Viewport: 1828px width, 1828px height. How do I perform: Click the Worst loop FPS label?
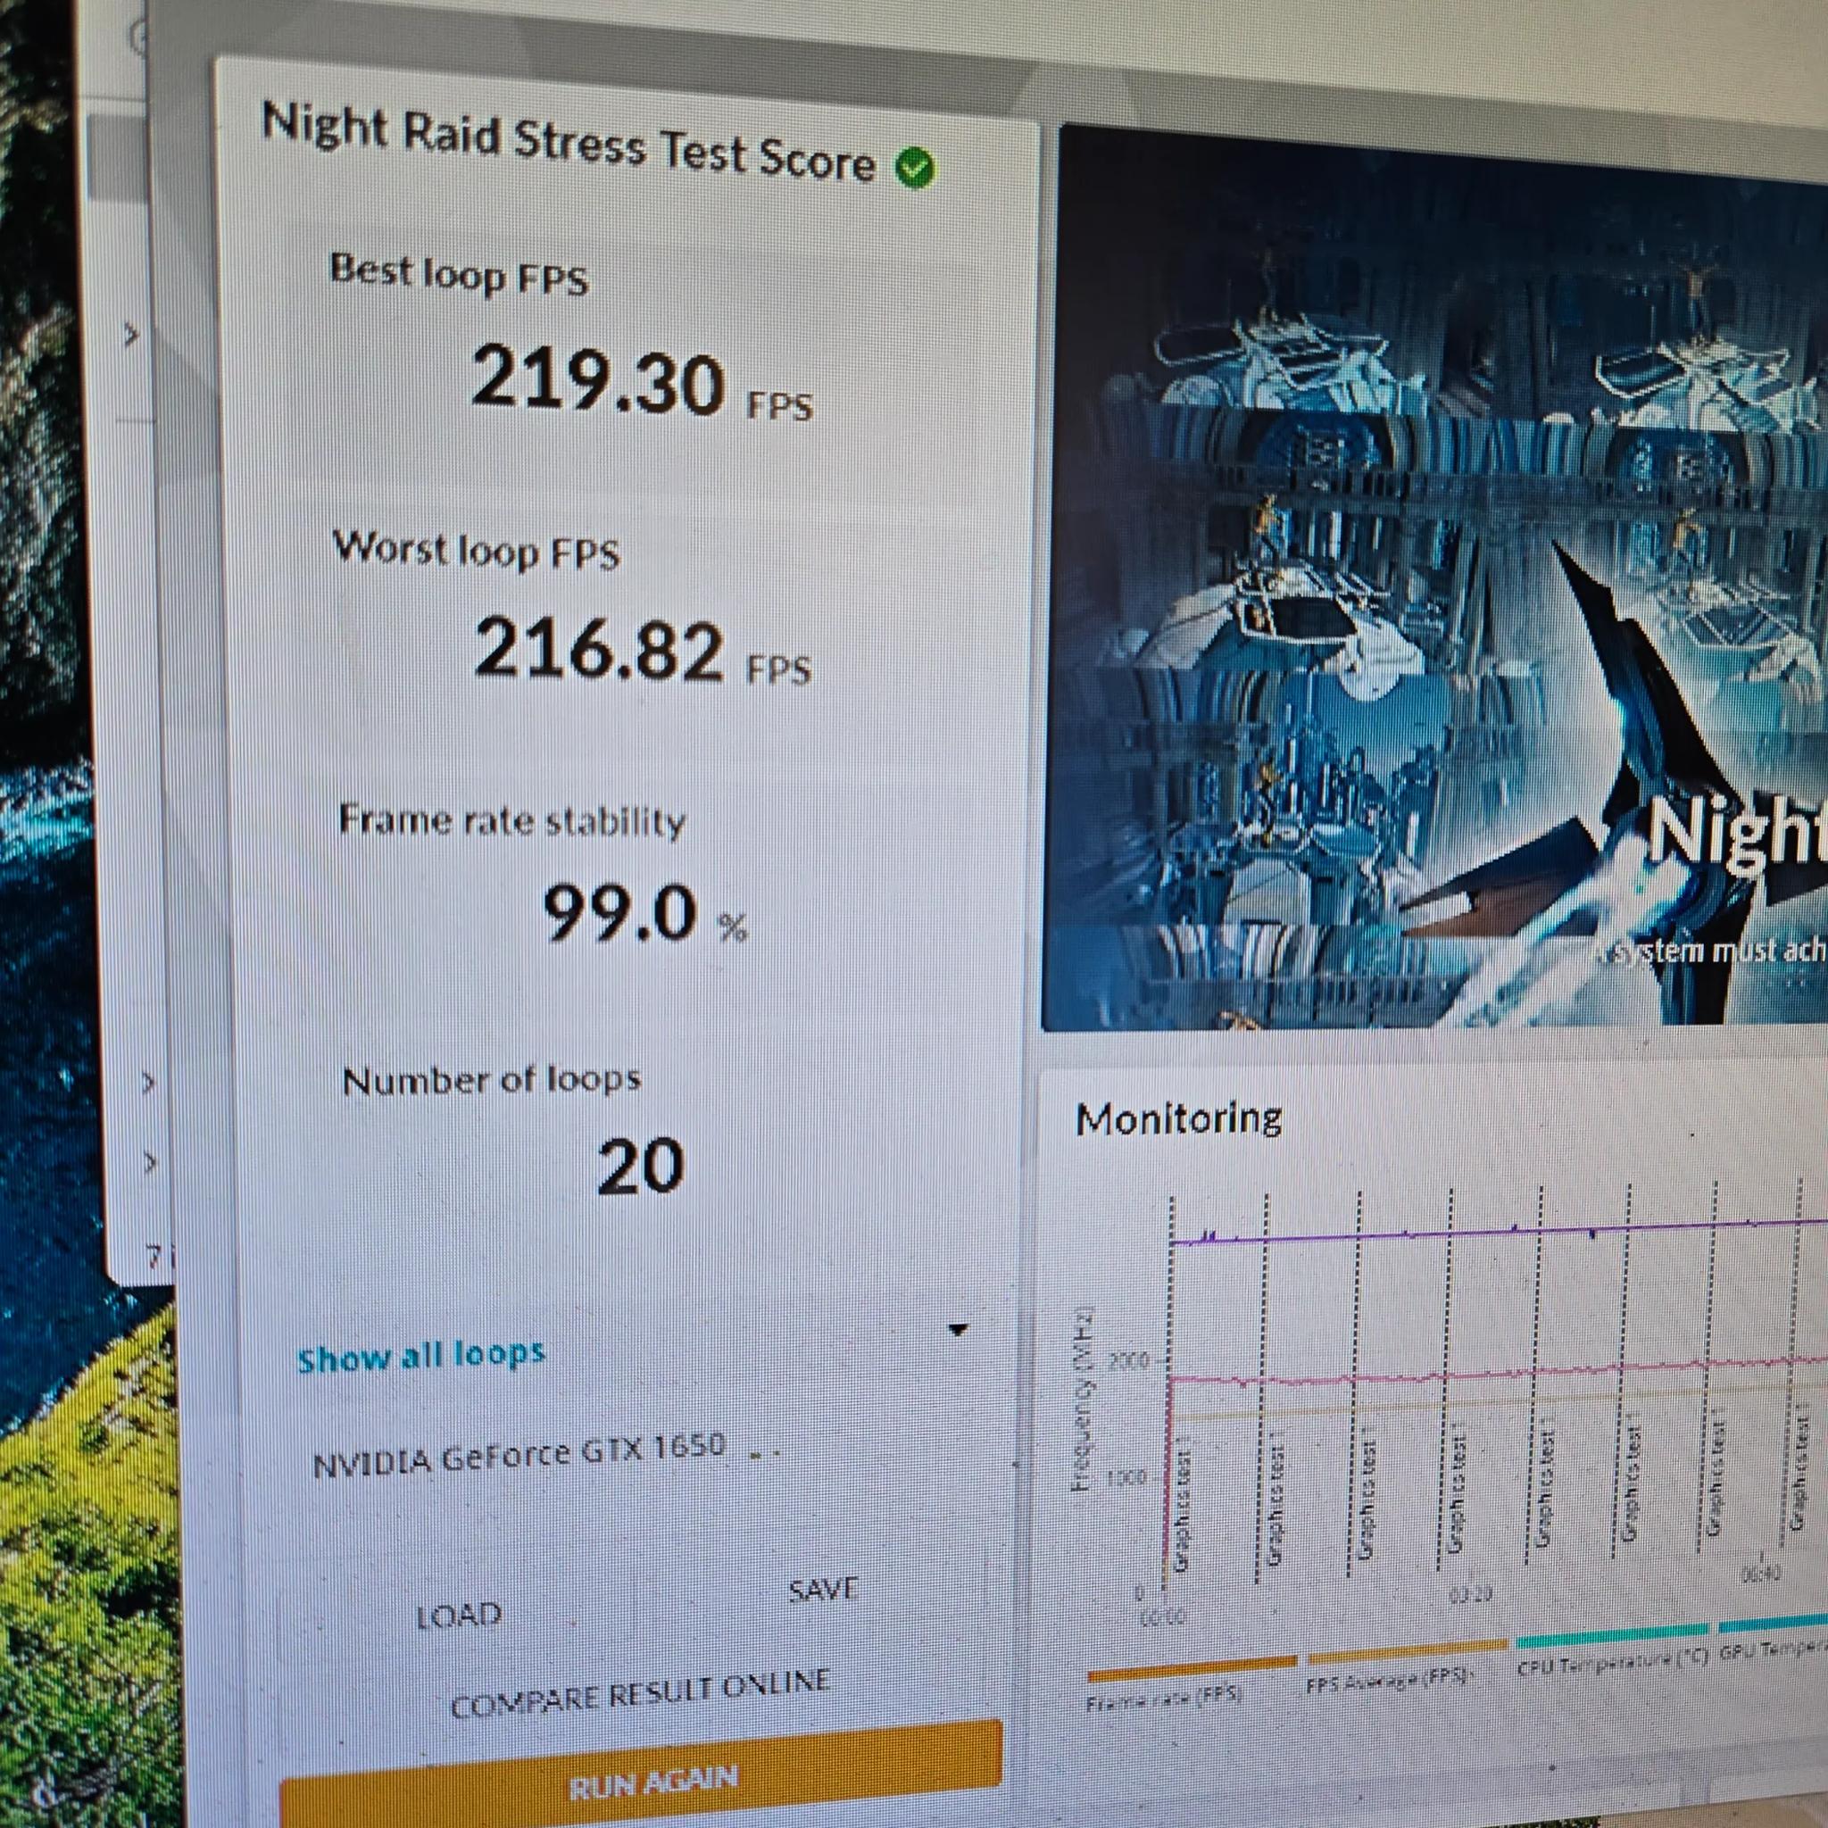point(476,550)
